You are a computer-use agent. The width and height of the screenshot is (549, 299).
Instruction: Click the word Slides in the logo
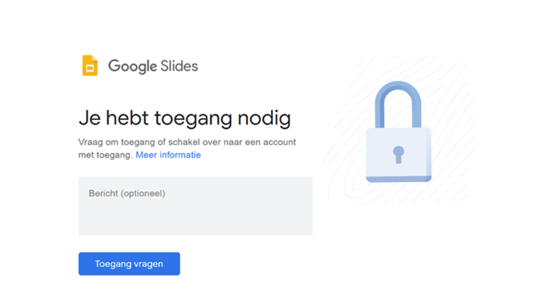pos(179,66)
